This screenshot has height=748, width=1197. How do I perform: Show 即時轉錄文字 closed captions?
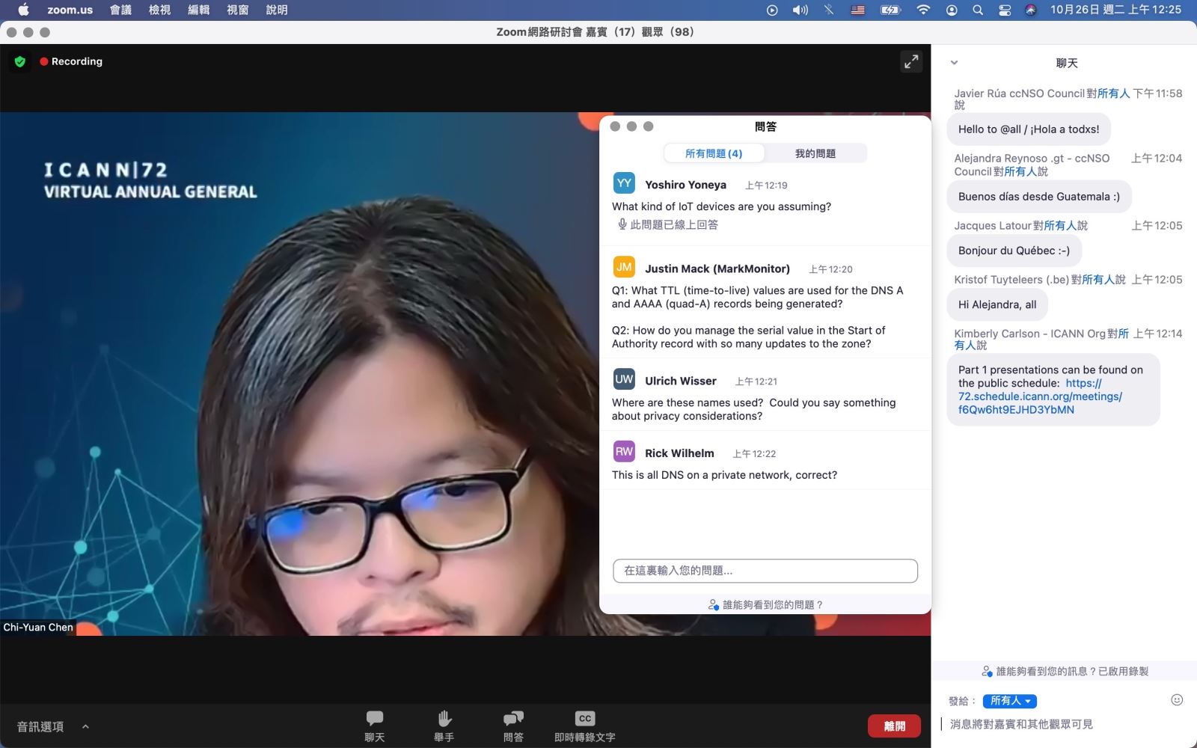point(585,726)
